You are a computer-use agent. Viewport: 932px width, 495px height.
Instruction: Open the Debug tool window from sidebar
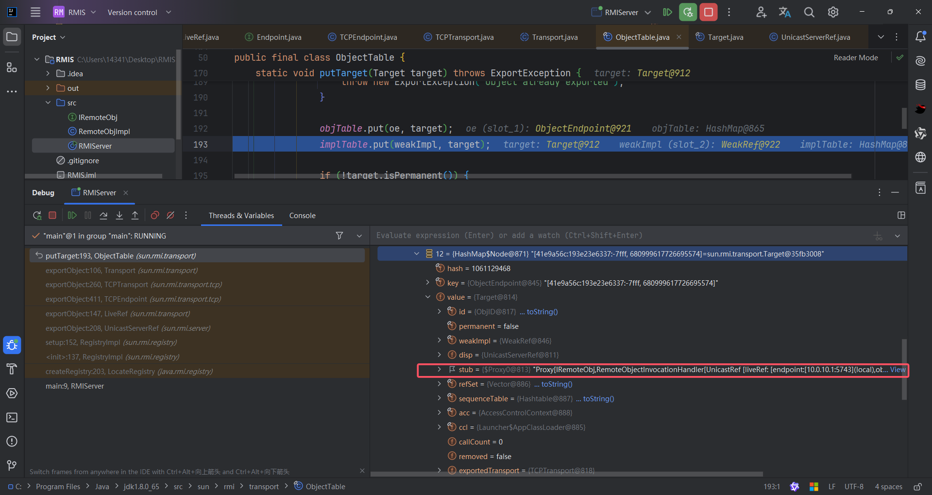(12, 345)
